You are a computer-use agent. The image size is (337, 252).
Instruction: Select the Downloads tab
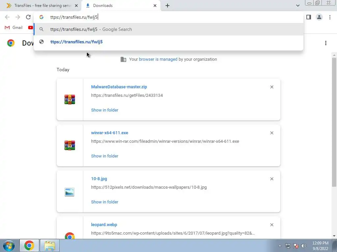[x=120, y=6]
